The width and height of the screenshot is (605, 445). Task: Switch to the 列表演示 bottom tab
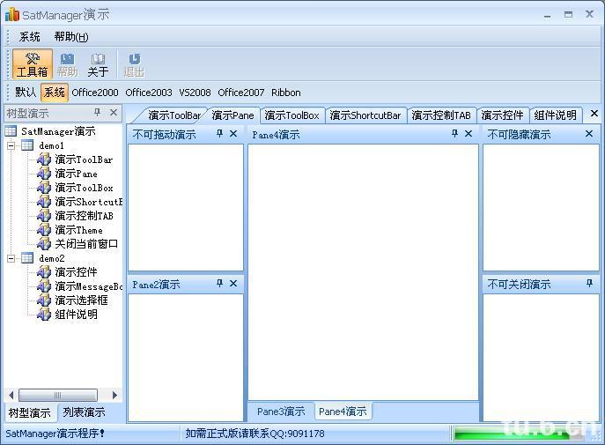(x=84, y=412)
